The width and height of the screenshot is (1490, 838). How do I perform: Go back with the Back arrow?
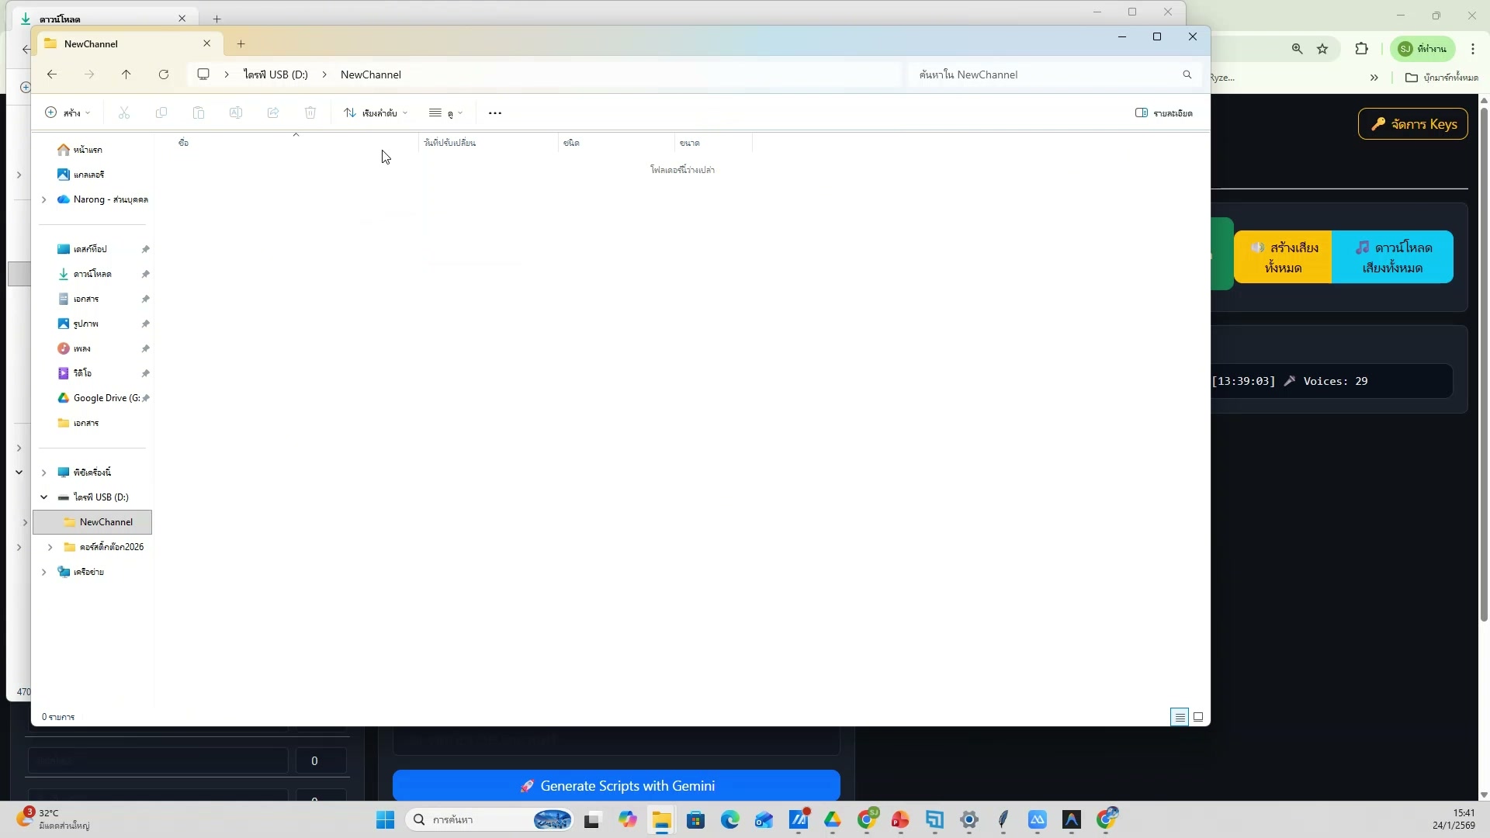click(x=51, y=74)
